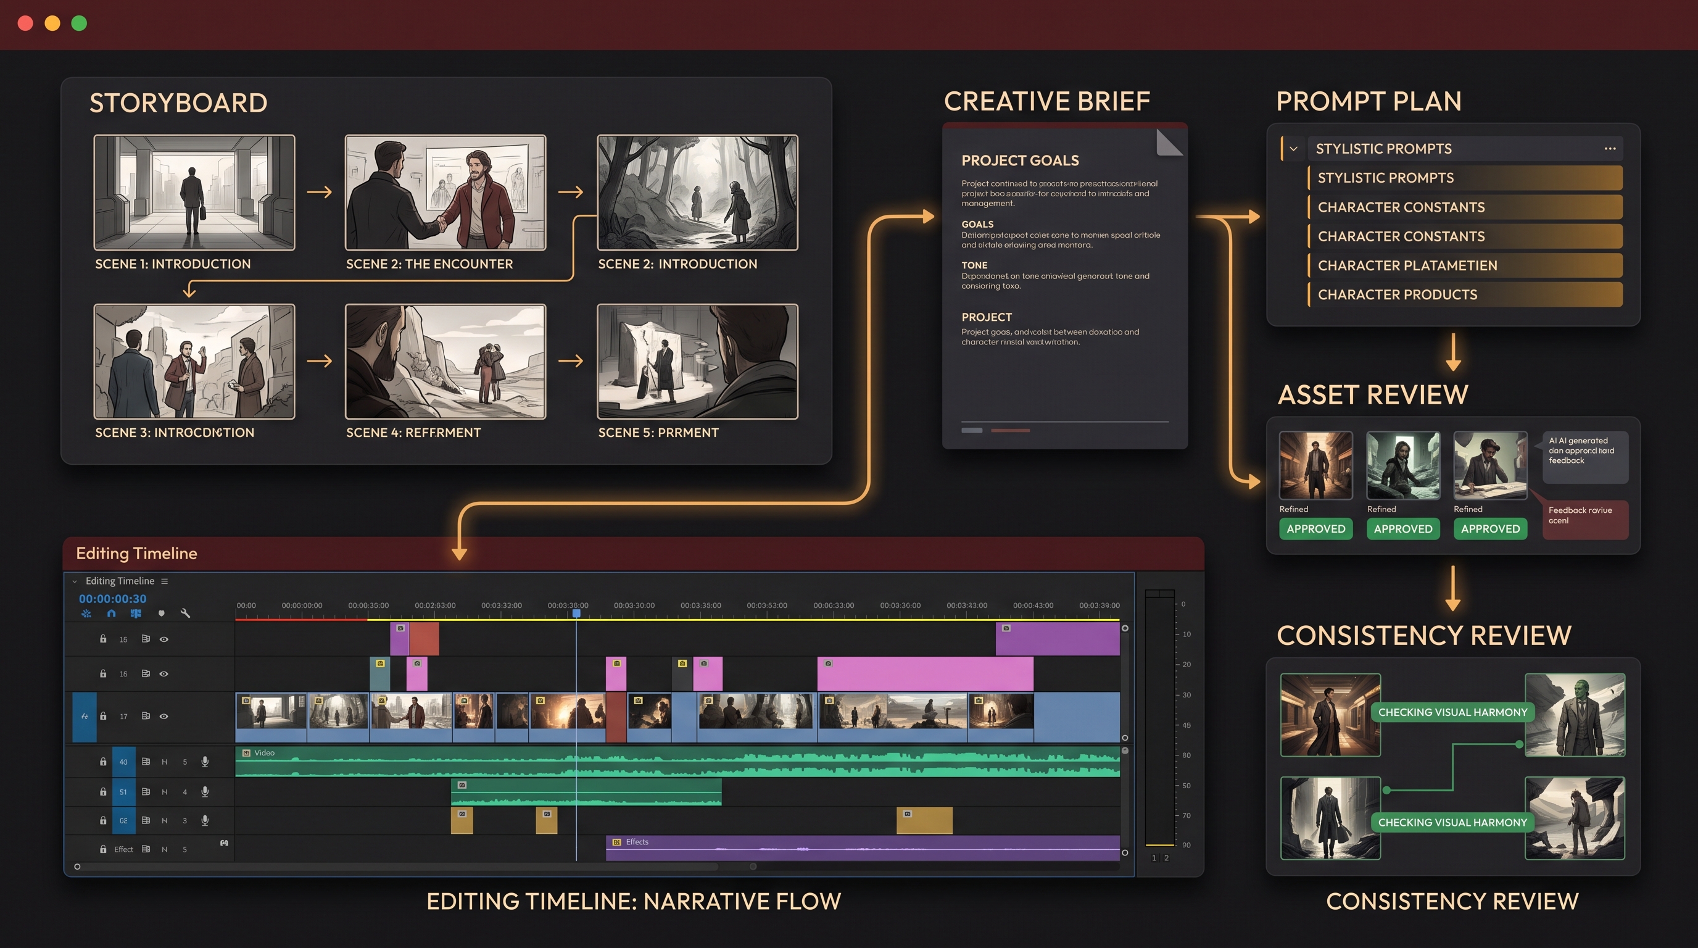Click the linked selection icon in timeline toolbar
Viewport: 1698px width, 948px height.
(x=136, y=613)
